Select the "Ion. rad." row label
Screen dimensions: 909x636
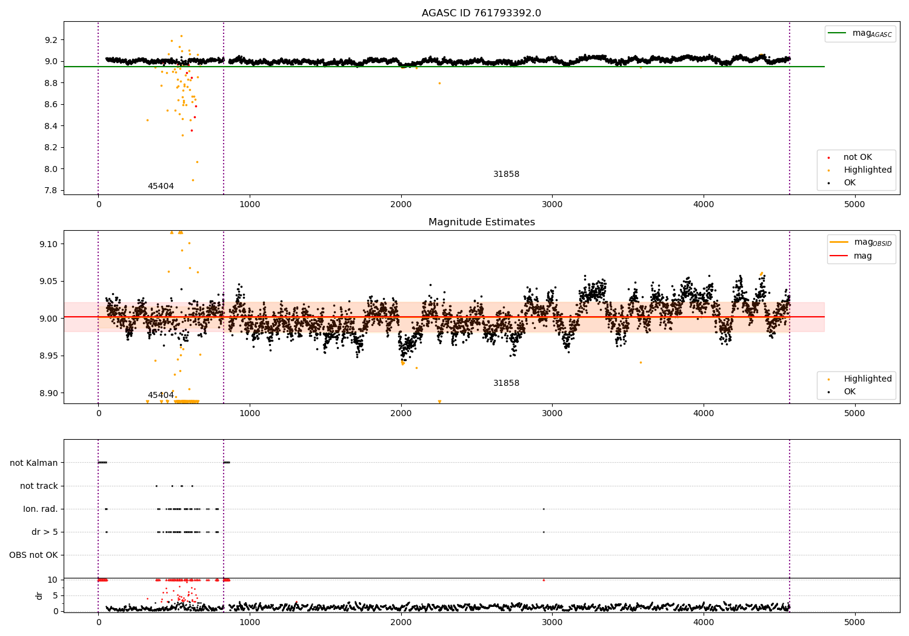click(x=41, y=509)
